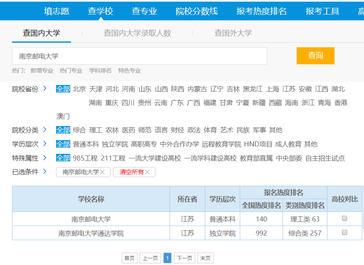Select 一流大学建设高校 attribute
Viewport: 364px width, 265px height.
pos(155,158)
